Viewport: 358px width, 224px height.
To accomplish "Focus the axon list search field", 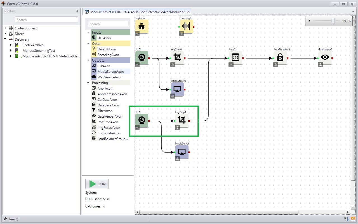I will tap(108, 24).
